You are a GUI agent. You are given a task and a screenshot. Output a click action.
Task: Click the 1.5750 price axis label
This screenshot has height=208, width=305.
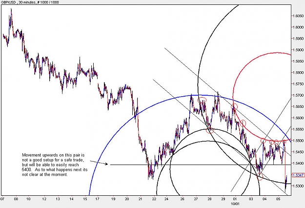pos(298,84)
